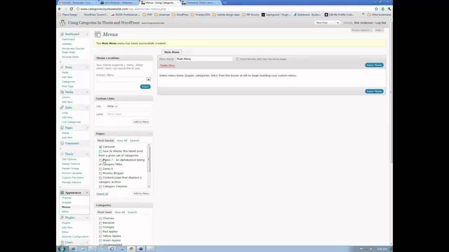The width and height of the screenshot is (449, 252).
Task: Click the Posts pushpin icon
Action: click(x=62, y=67)
